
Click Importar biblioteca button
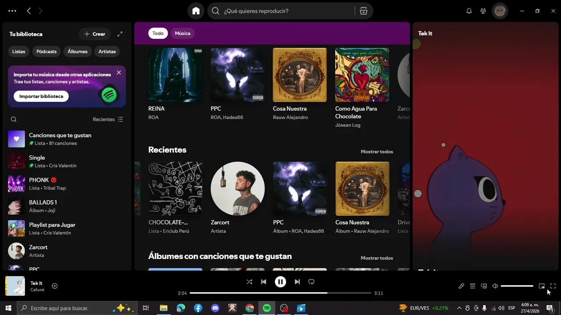41,96
